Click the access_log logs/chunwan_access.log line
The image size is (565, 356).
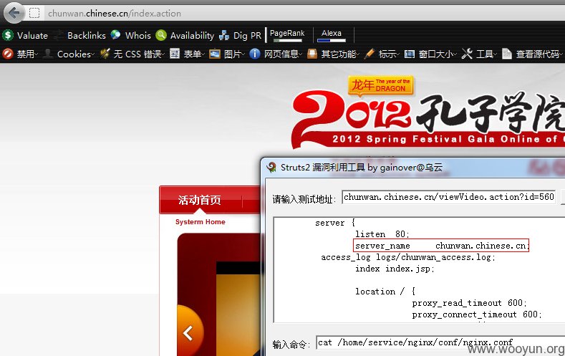pyautogui.click(x=408, y=257)
